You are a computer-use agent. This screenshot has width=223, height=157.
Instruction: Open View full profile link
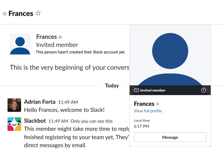pyautogui.click(x=148, y=111)
